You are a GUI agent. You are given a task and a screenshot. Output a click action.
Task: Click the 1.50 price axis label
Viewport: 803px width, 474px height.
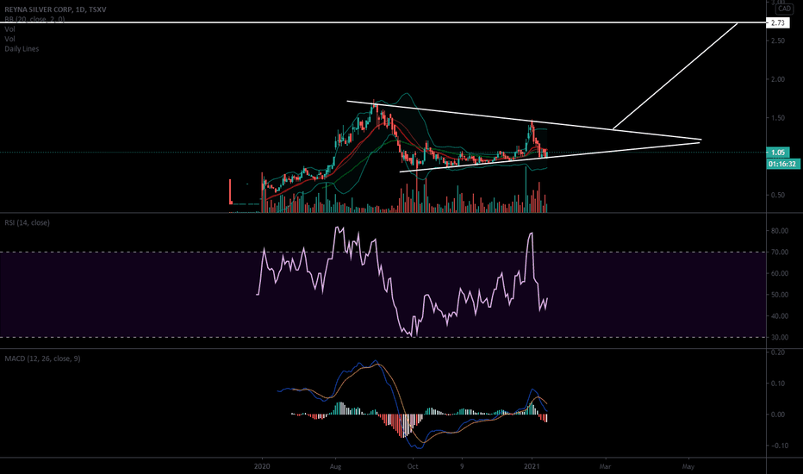point(777,118)
